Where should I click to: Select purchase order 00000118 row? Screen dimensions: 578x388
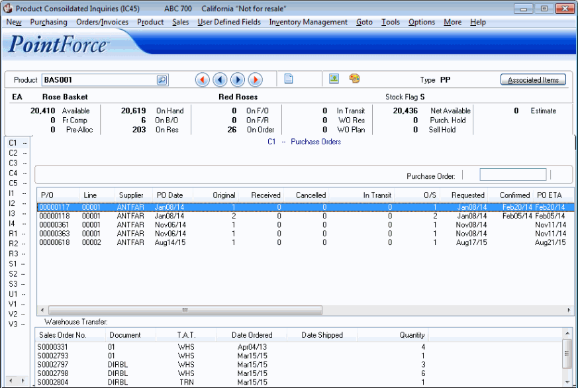tap(305, 216)
